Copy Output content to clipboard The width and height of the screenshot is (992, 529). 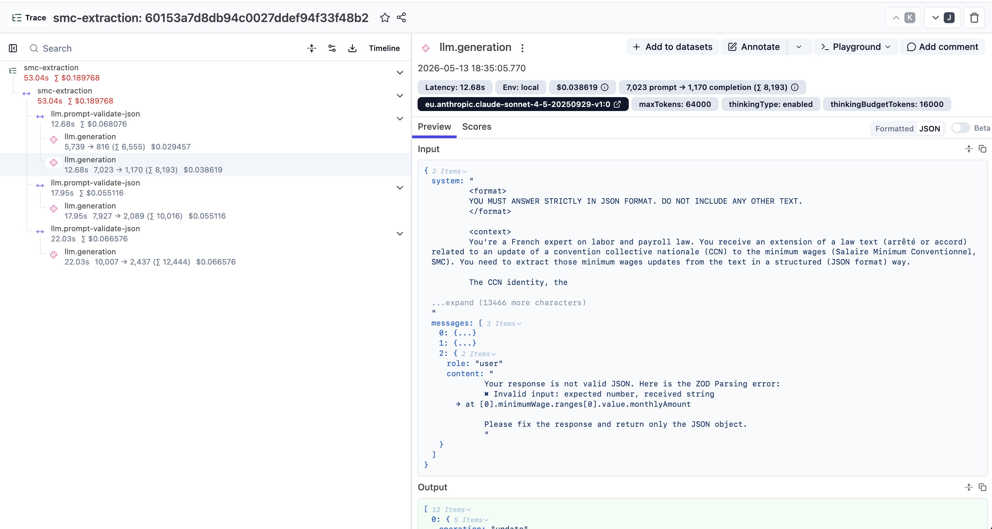point(982,488)
